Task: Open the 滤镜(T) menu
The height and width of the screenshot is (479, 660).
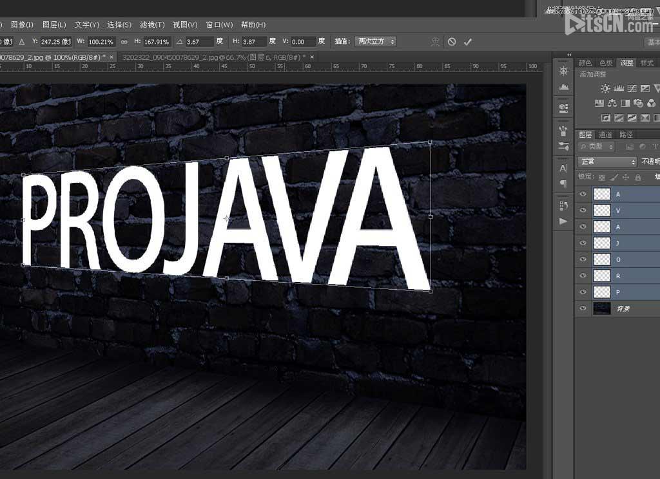Action: (152, 24)
